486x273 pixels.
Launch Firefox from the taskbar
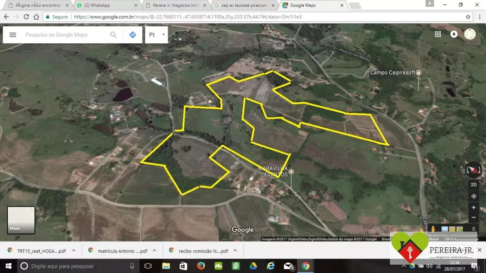click(x=201, y=266)
